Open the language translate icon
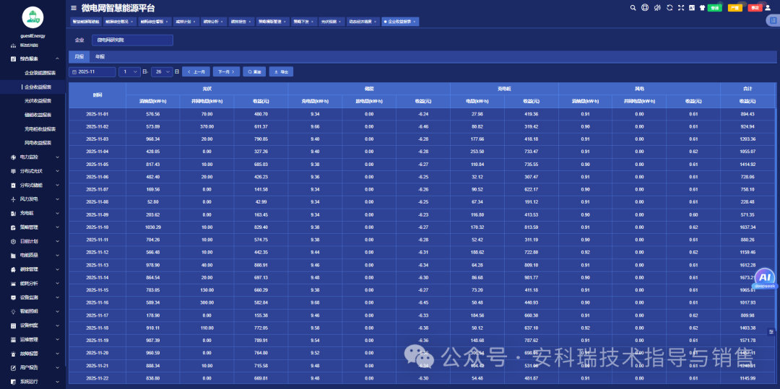 (692, 7)
